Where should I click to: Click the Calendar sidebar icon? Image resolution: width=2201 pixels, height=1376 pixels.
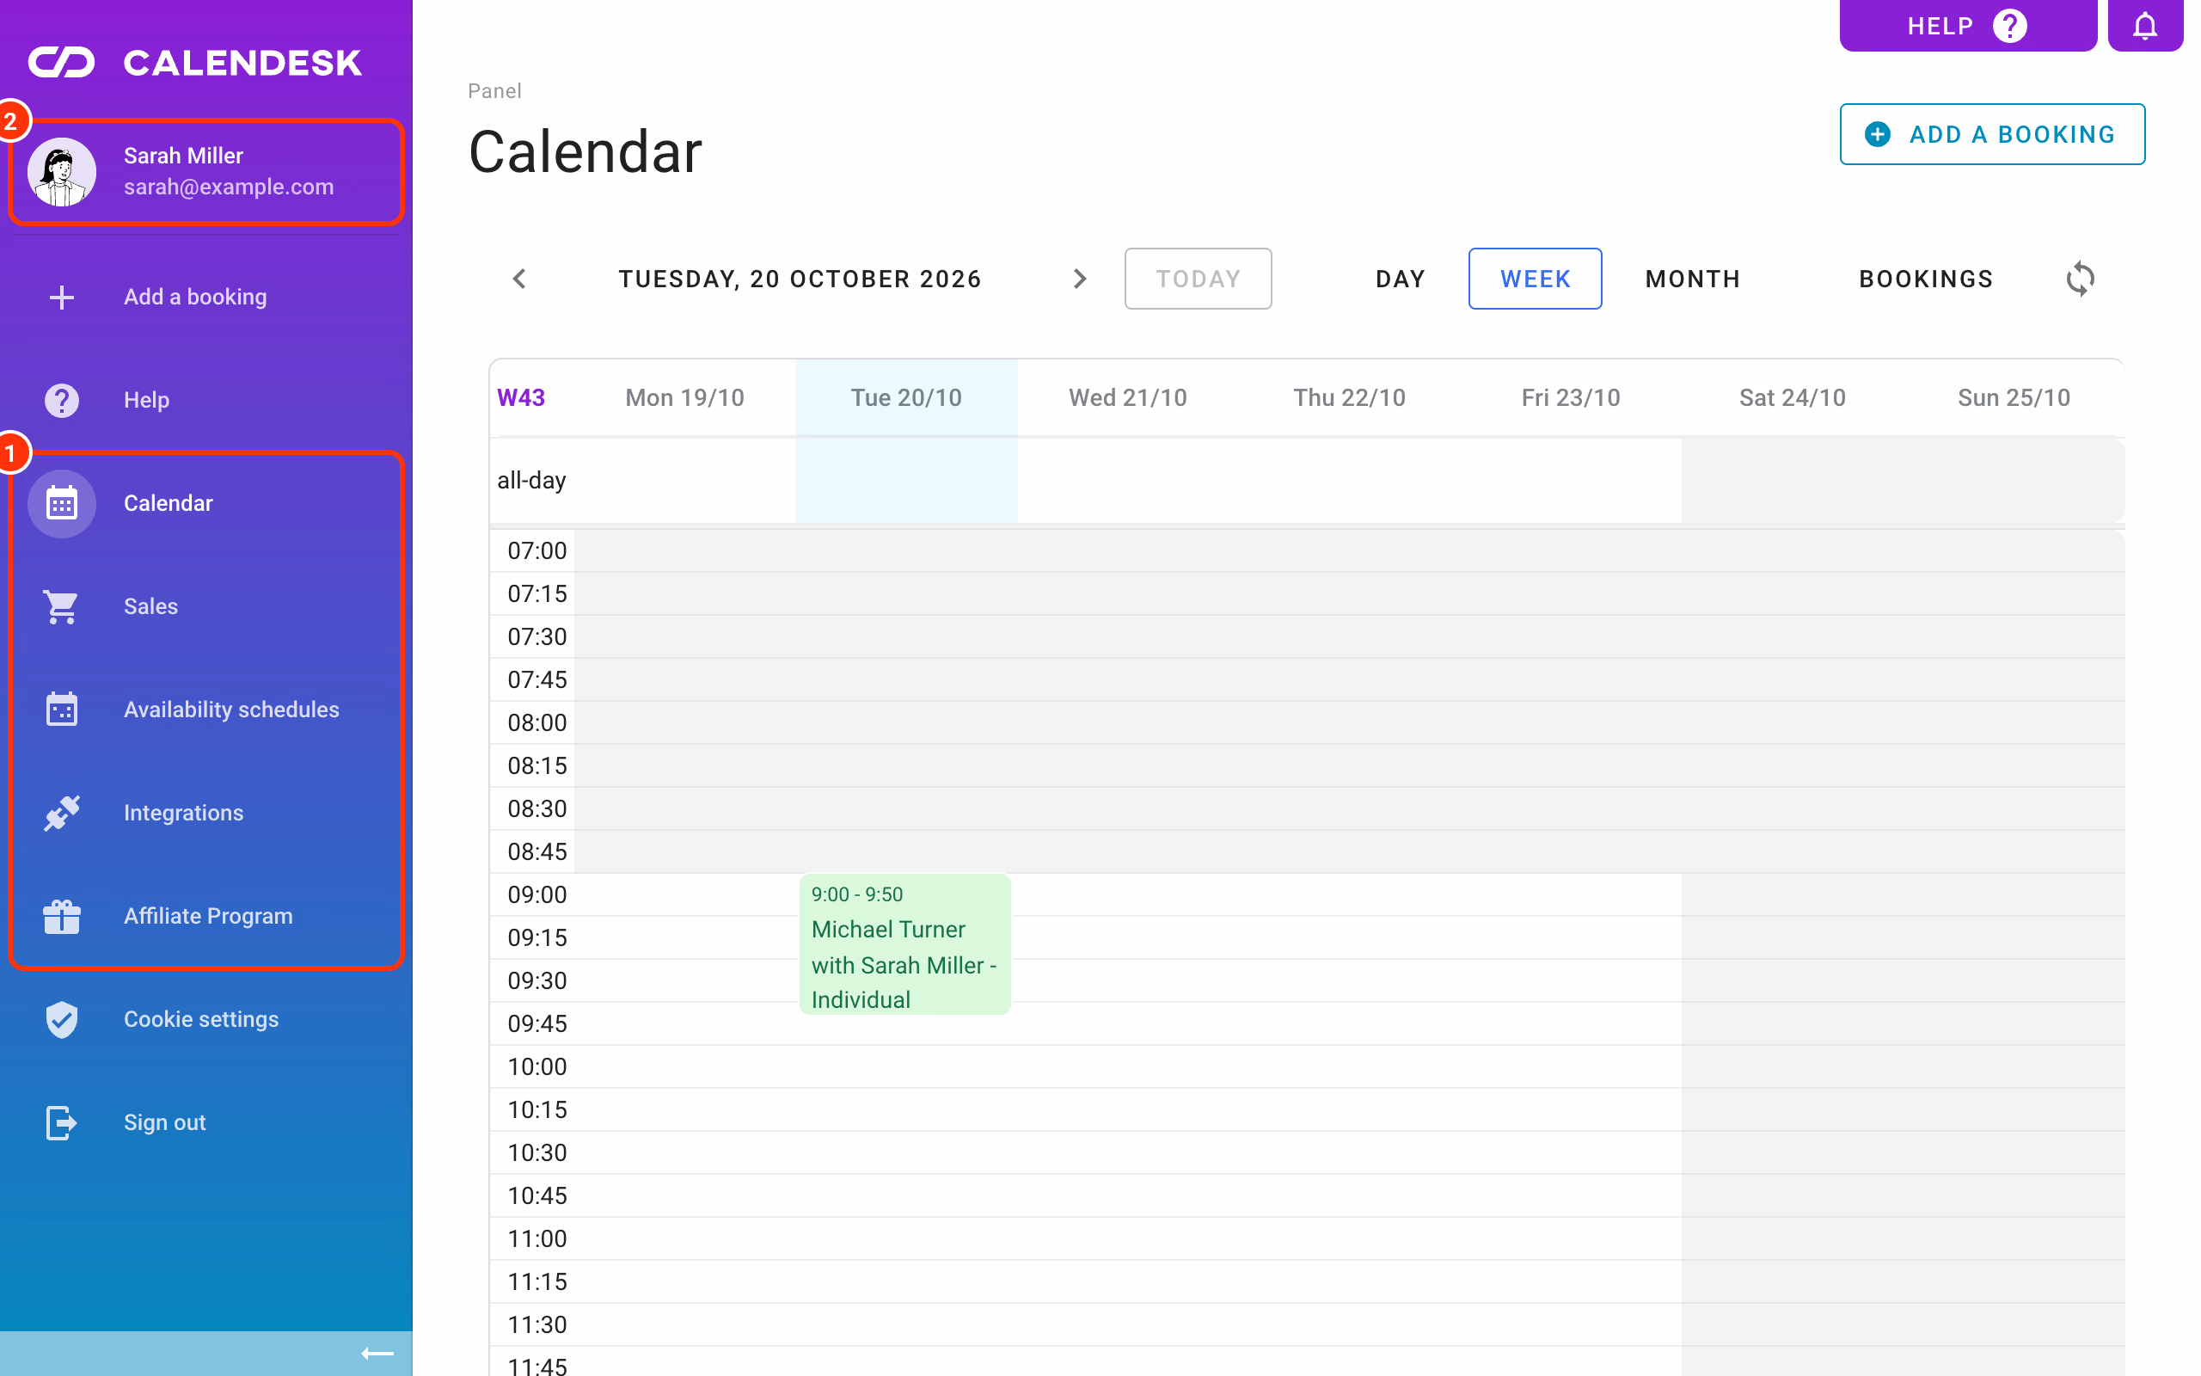coord(62,503)
